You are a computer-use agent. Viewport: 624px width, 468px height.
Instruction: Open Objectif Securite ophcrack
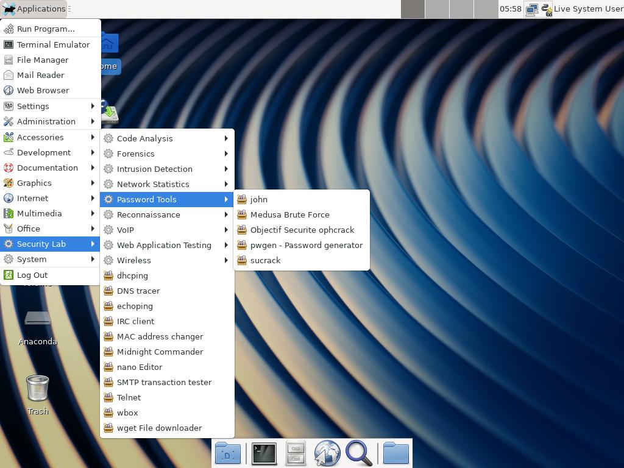click(302, 230)
